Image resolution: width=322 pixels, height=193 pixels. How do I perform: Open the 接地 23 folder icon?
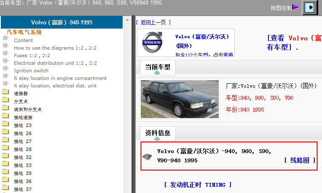pos(5,124)
